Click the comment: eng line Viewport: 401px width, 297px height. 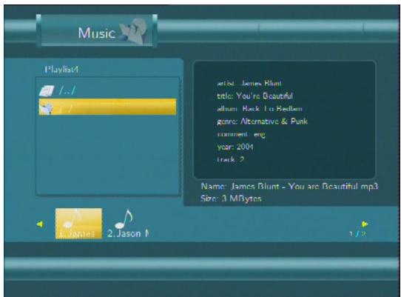pos(241,134)
